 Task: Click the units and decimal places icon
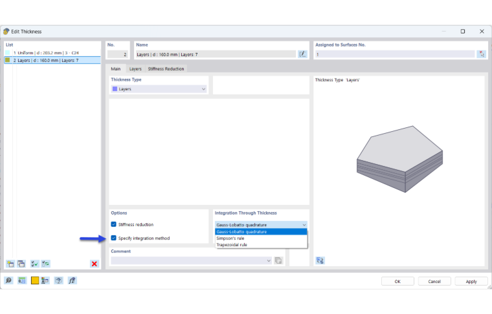coord(22,280)
